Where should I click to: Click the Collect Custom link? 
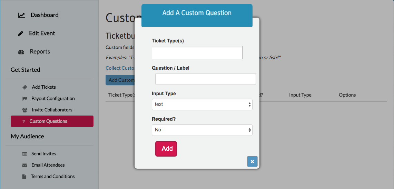(x=120, y=68)
